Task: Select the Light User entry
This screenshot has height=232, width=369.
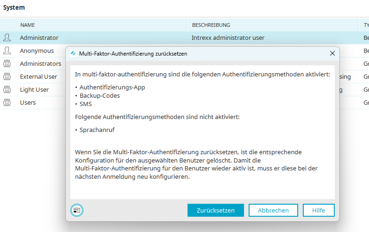Action: point(34,89)
